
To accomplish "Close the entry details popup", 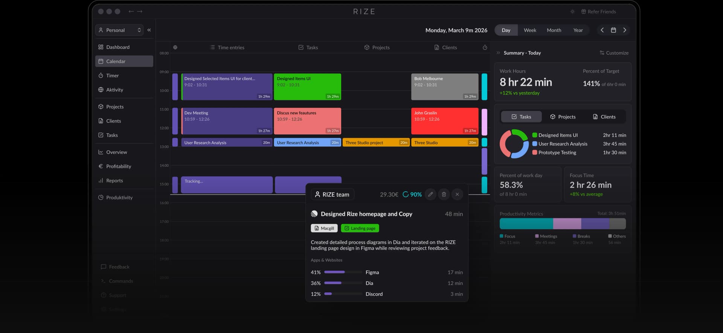I will pos(457,194).
